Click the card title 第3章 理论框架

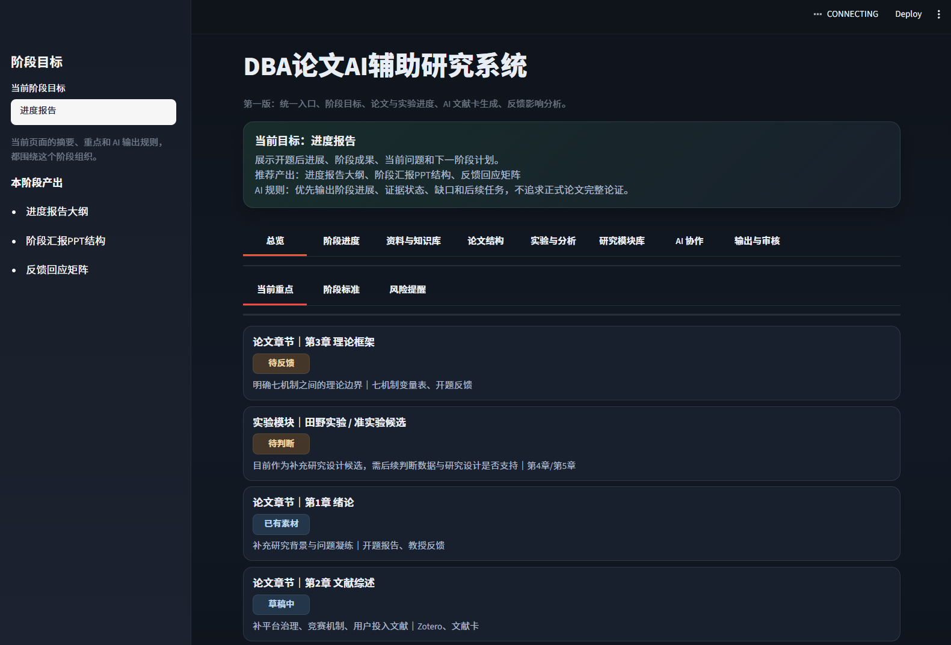click(x=339, y=342)
